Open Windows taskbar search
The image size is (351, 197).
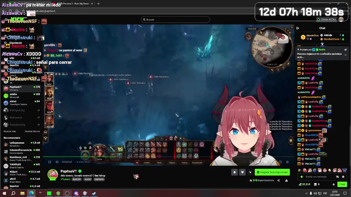(13, 193)
